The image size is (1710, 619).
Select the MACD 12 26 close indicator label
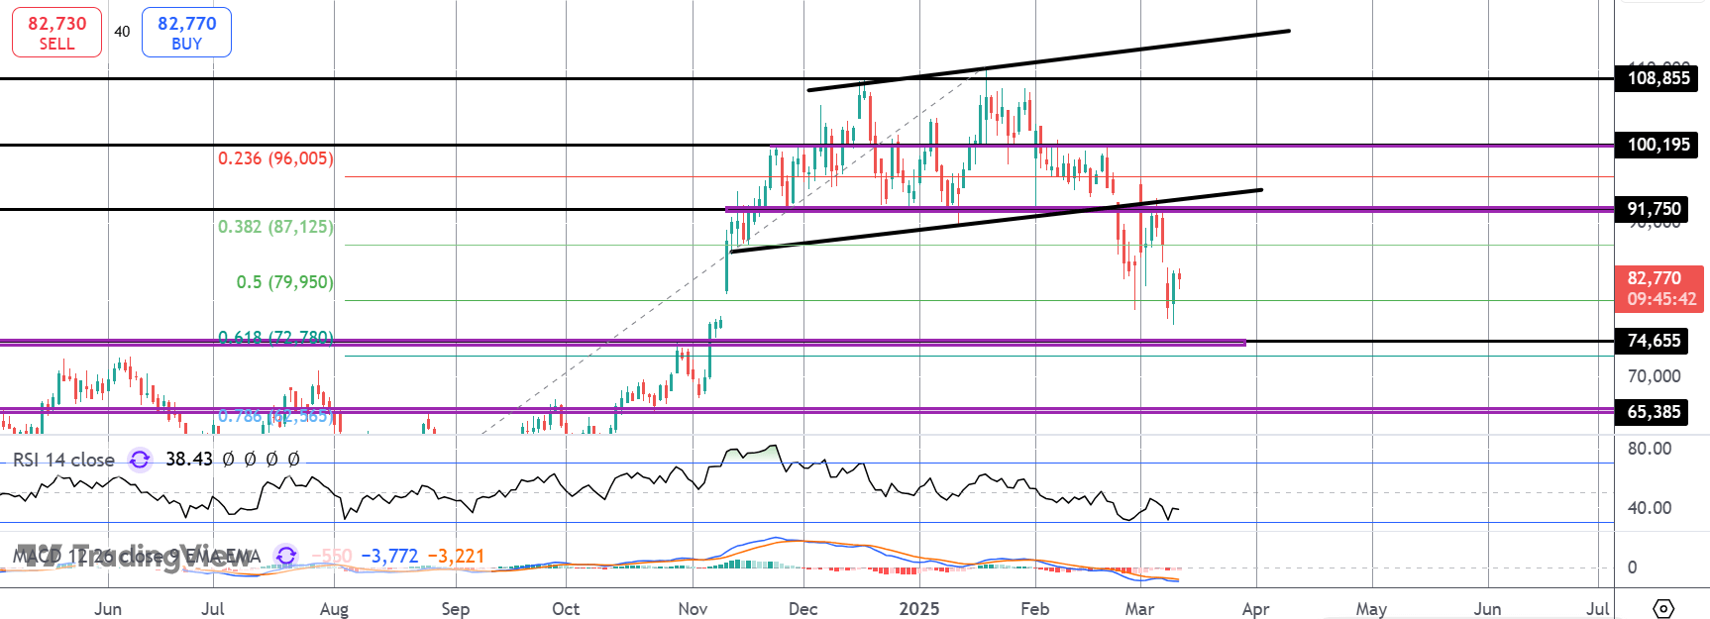tap(137, 556)
